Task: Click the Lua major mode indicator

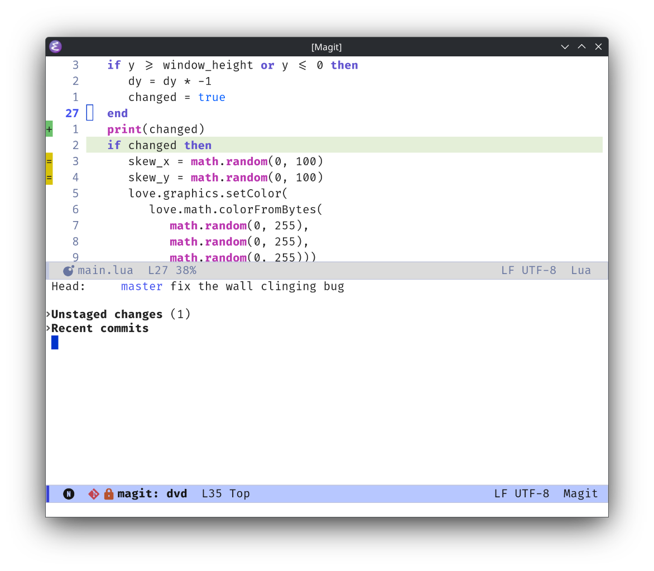Action: (580, 271)
